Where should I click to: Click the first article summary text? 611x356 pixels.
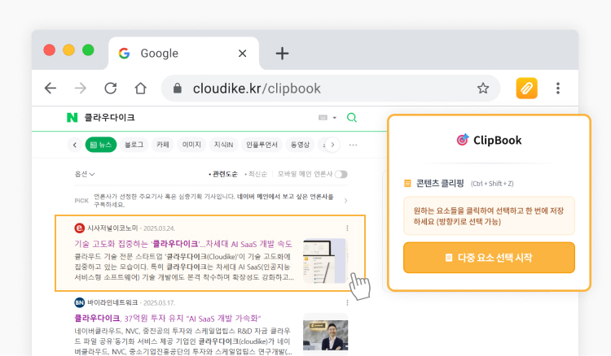click(184, 267)
